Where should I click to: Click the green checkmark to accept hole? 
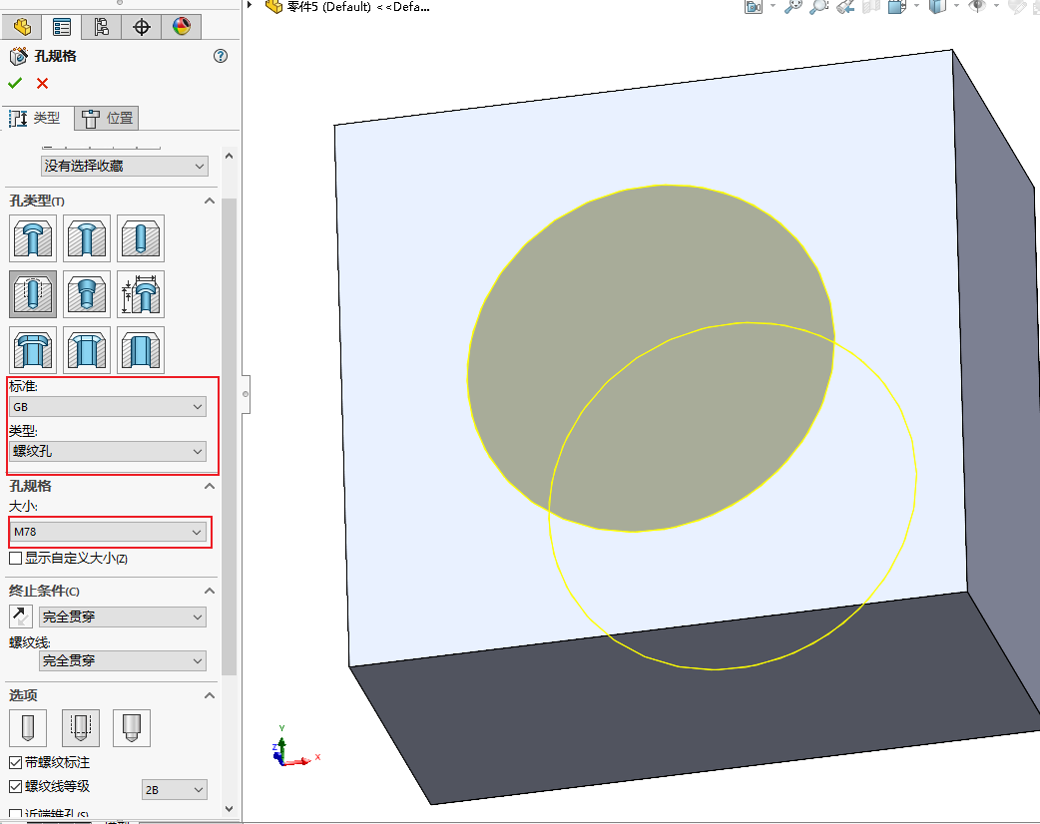[x=15, y=84]
